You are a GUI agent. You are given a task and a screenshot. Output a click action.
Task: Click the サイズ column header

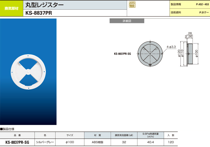click(x=70, y=135)
